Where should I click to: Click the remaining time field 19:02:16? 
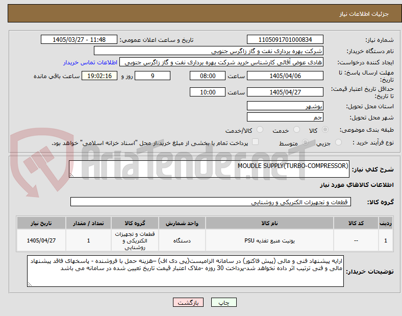[99, 76]
